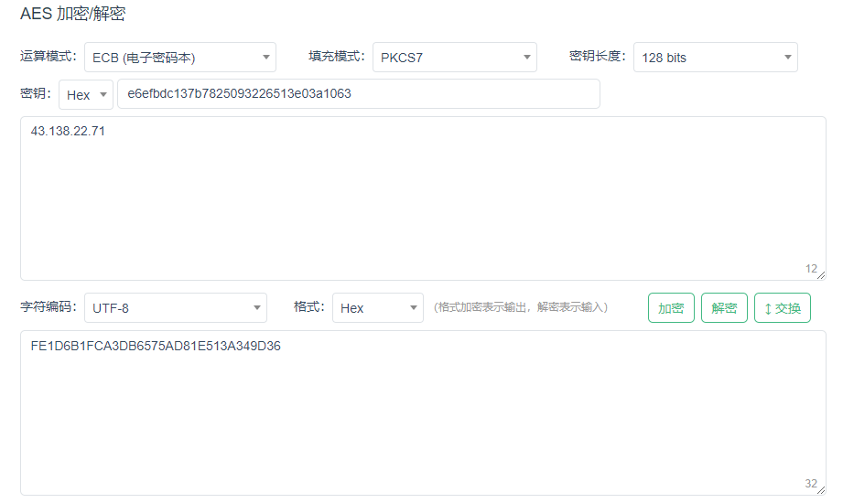Click the character count 32

tap(811, 484)
